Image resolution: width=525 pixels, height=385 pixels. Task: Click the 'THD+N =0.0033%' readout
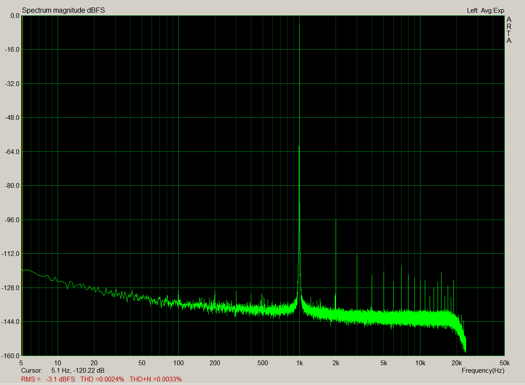[156, 379]
